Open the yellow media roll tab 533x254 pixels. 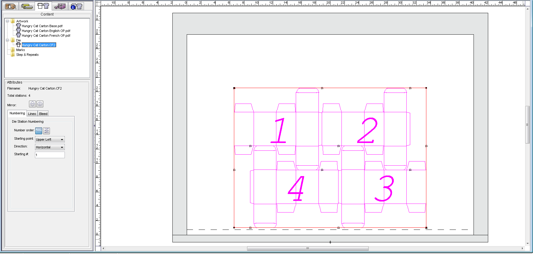click(27, 6)
